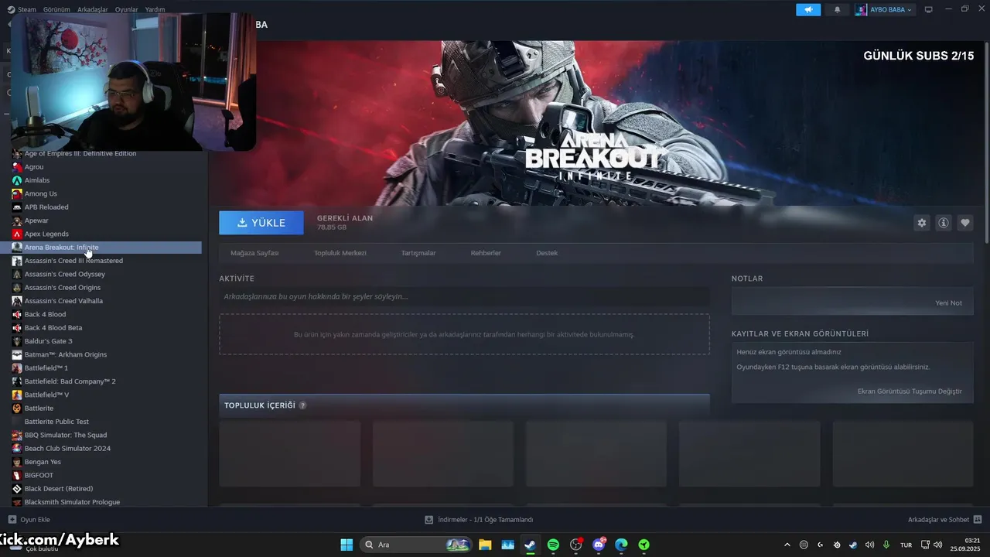The image size is (990, 557).
Task: Open the notifications bell
Action: pos(837,9)
